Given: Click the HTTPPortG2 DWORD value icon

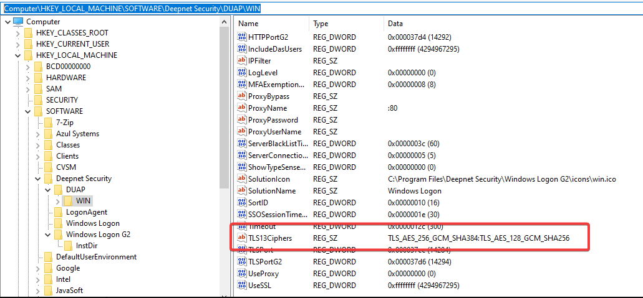Looking at the screenshot, I should (243, 37).
